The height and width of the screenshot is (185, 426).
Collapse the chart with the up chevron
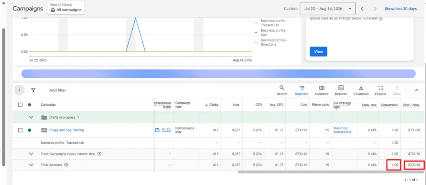pos(417,91)
